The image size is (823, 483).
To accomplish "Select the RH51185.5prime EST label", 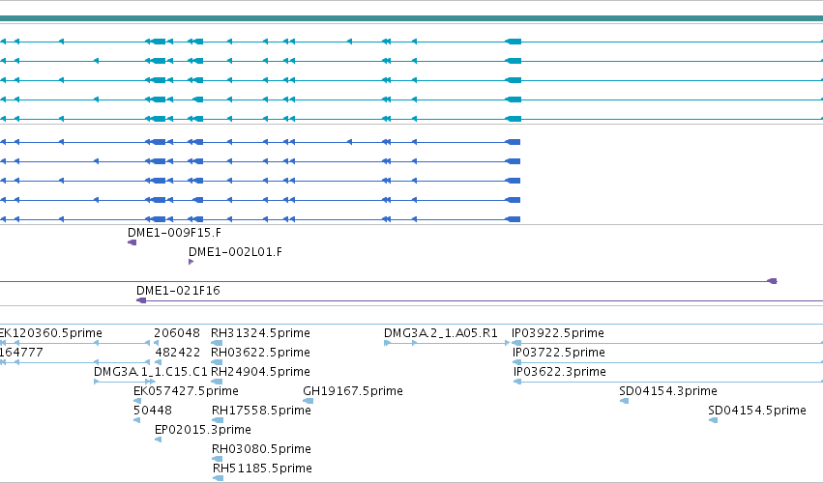I will 262,469.
